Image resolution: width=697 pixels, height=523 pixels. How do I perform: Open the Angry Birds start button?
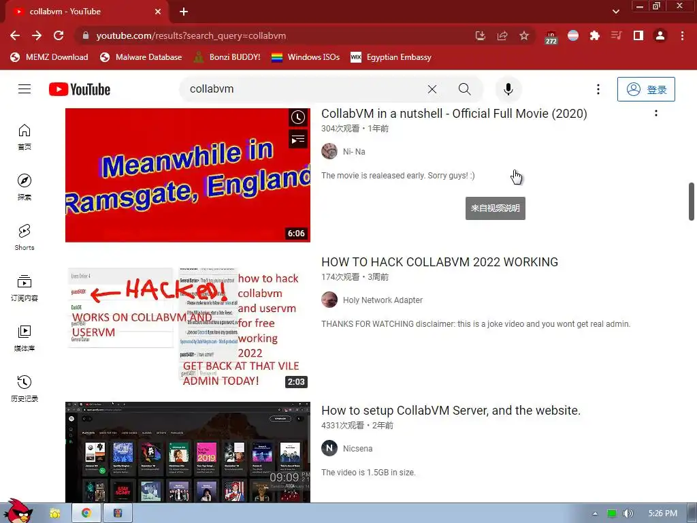(18, 511)
